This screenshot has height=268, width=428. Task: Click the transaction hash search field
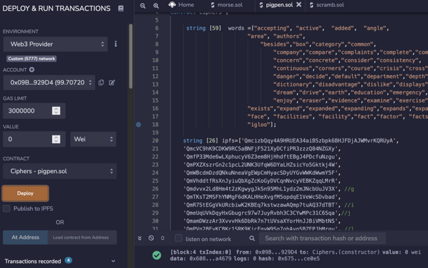[322, 238]
